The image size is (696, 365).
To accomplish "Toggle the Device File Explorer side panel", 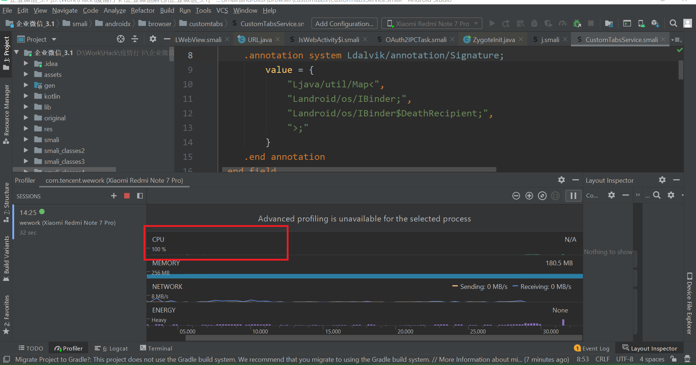I will 689,303.
